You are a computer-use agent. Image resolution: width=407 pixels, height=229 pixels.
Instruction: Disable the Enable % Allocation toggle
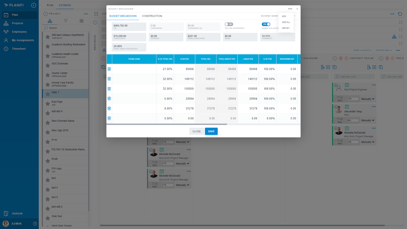(x=266, y=24)
